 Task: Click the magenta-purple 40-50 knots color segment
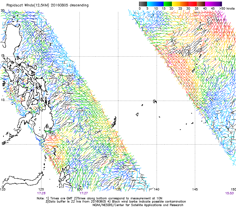[x=214, y=4]
